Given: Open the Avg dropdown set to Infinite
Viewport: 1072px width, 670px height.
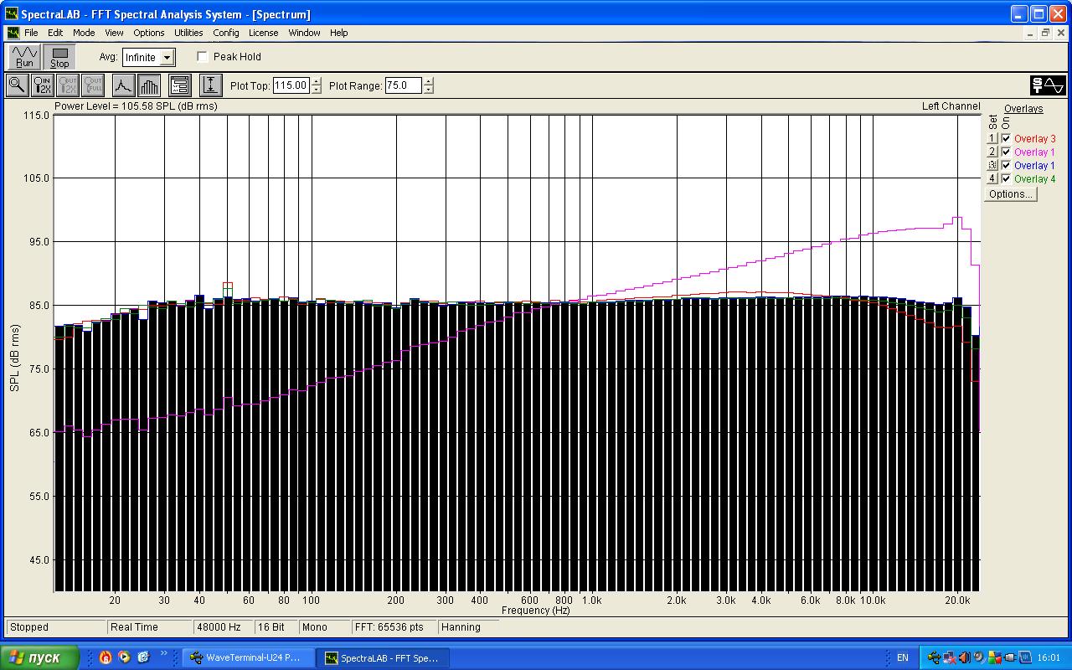Looking at the screenshot, I should point(167,58).
